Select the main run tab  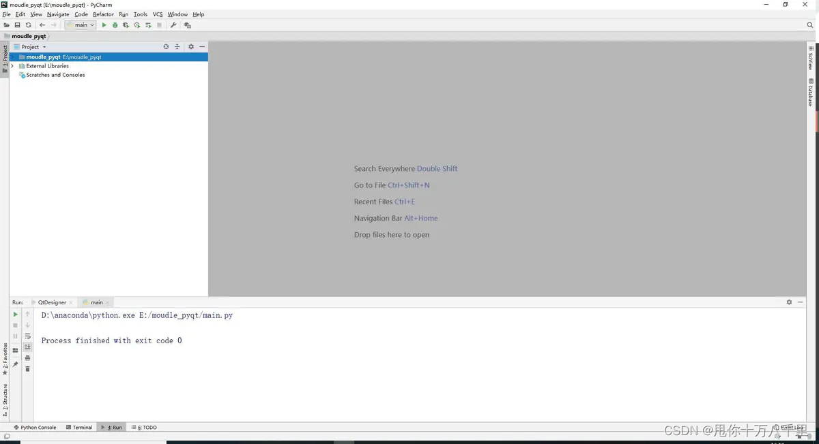[x=96, y=302]
